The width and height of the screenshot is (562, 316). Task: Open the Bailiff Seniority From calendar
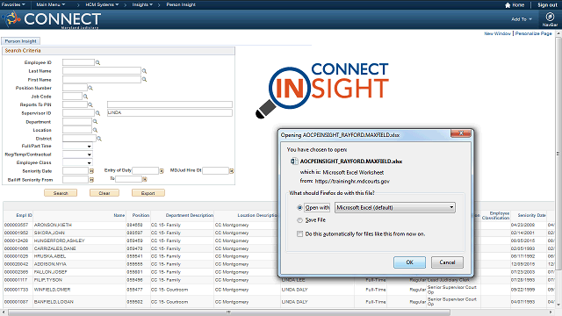coord(91,179)
